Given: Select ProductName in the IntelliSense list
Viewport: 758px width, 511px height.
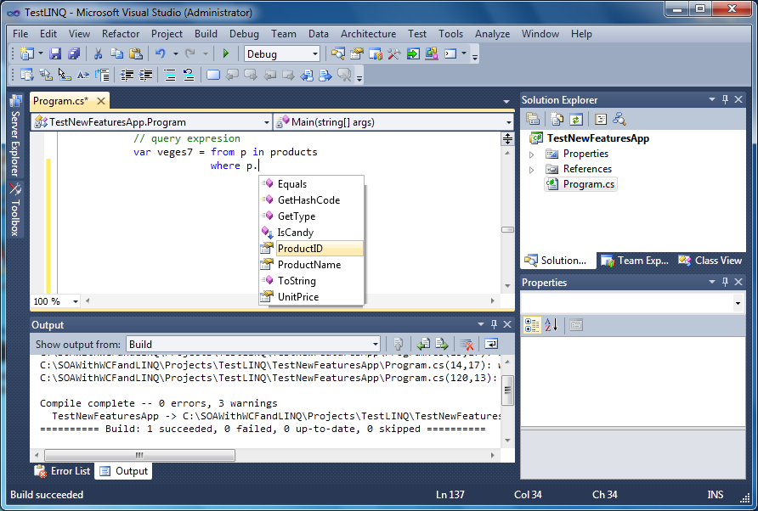Looking at the screenshot, I should pyautogui.click(x=311, y=265).
